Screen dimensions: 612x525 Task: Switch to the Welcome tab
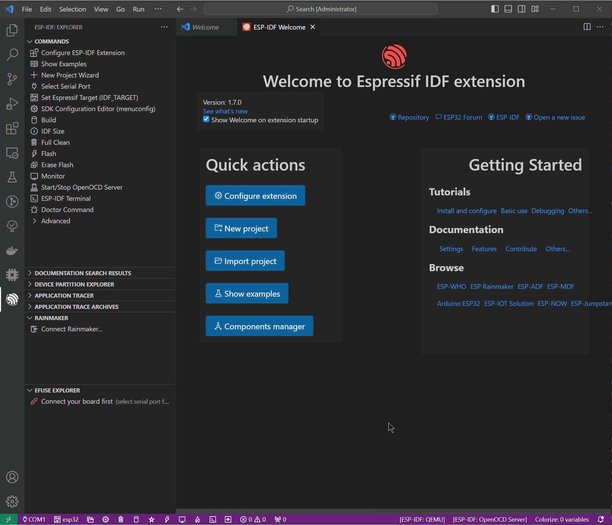click(206, 27)
